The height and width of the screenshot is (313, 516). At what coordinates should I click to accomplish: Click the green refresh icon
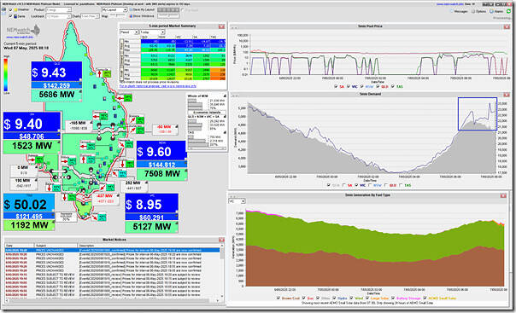(x=509, y=11)
